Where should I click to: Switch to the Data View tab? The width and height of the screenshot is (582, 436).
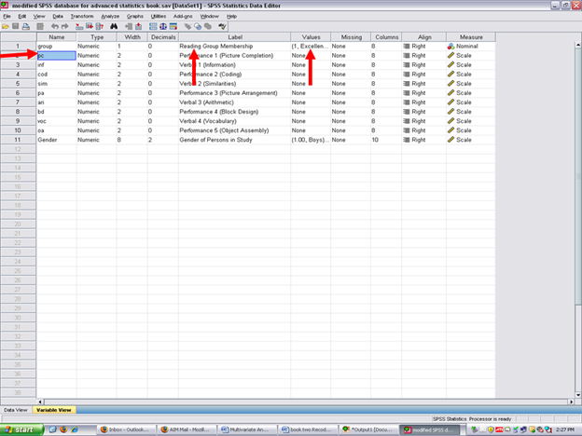coord(16,409)
